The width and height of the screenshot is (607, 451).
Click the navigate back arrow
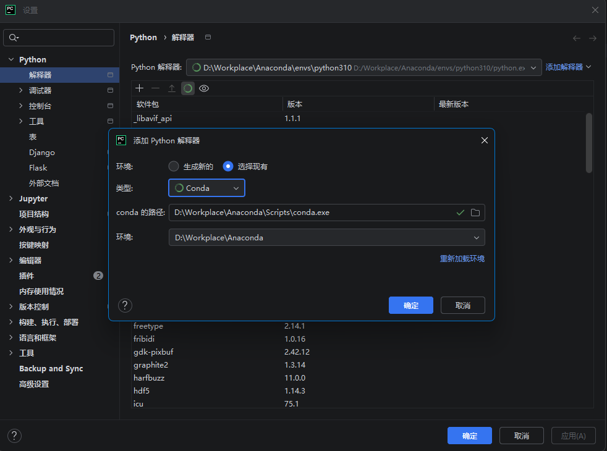pyautogui.click(x=577, y=38)
